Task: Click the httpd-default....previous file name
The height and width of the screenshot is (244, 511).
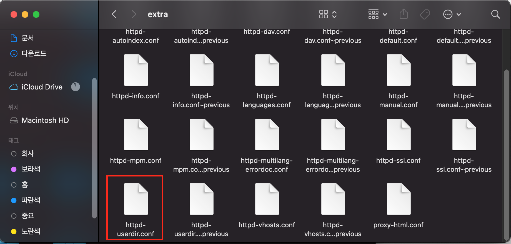Action: point(464,36)
